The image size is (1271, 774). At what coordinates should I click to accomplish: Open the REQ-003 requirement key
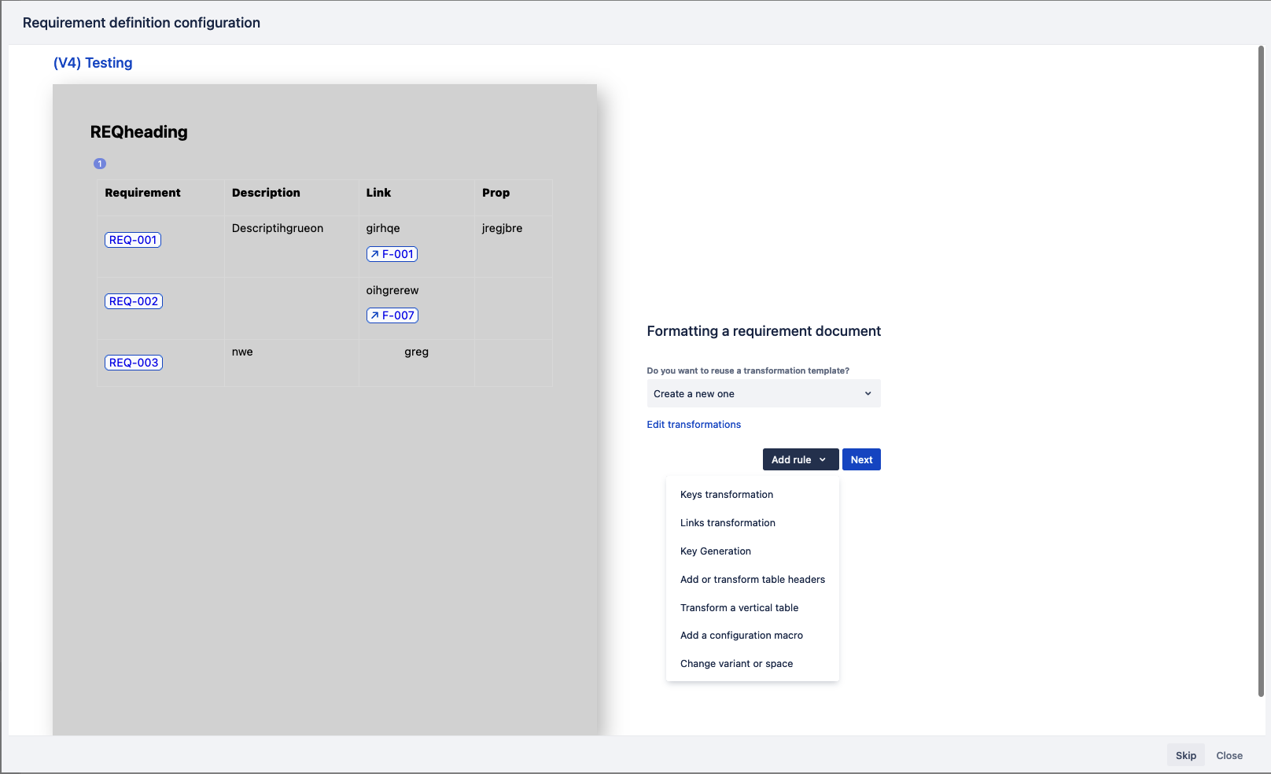[x=133, y=362]
